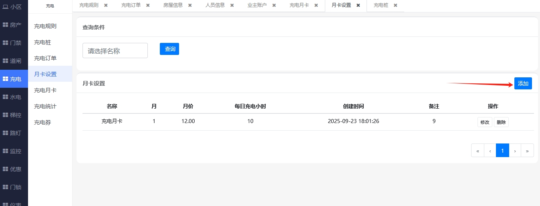Open the 小区 sidebar module
Screen dimensions: 540x206
14,7
